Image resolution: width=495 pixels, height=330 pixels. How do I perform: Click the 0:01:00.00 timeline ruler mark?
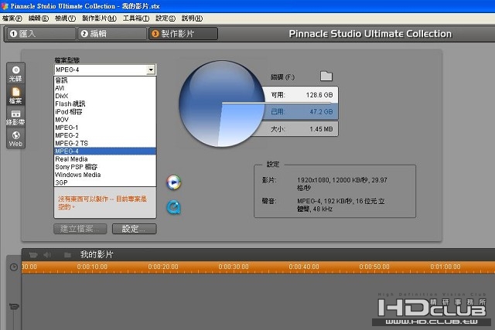pyautogui.click(x=445, y=267)
